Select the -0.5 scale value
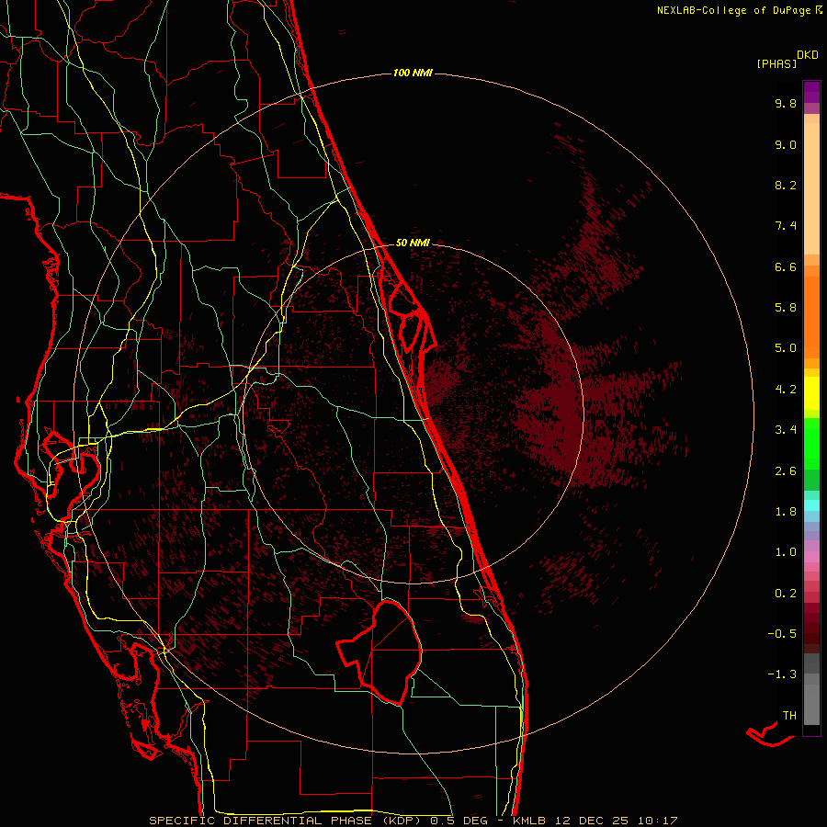This screenshot has width=827, height=827. tap(782, 634)
